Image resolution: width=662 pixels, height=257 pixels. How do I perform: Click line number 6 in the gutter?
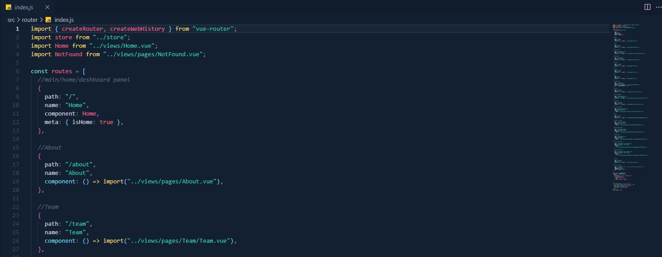pyautogui.click(x=17, y=71)
